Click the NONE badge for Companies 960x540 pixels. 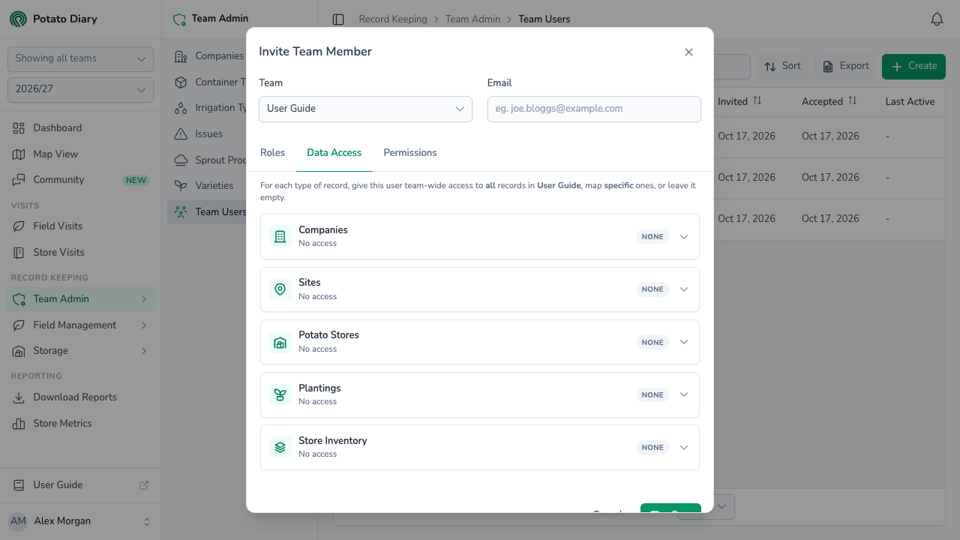tap(652, 237)
